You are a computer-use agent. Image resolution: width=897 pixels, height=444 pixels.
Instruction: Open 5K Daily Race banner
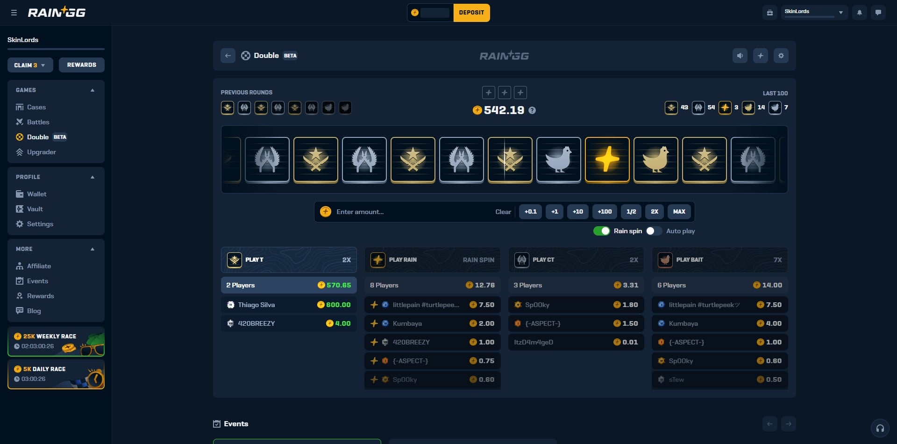tap(56, 374)
